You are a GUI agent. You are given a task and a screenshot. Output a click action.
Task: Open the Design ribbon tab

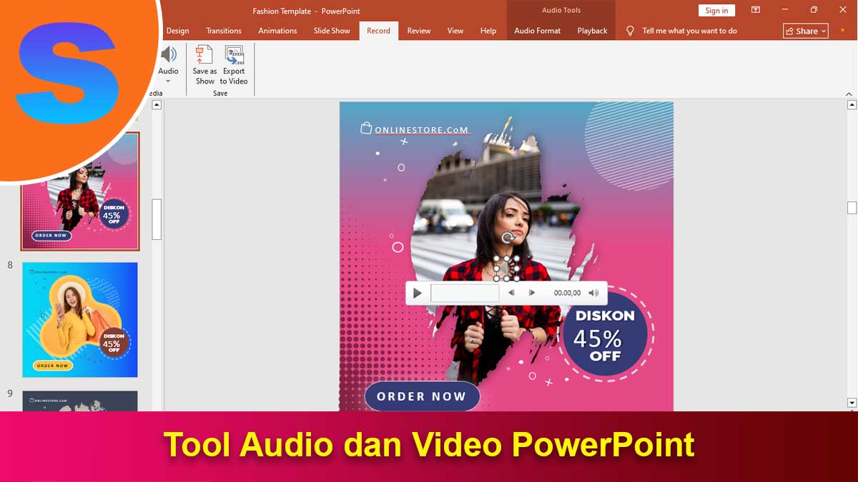pyautogui.click(x=177, y=31)
